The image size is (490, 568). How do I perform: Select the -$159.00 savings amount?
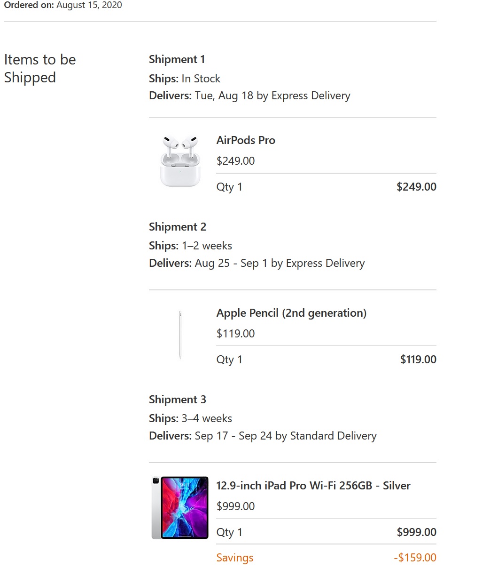pyautogui.click(x=415, y=558)
